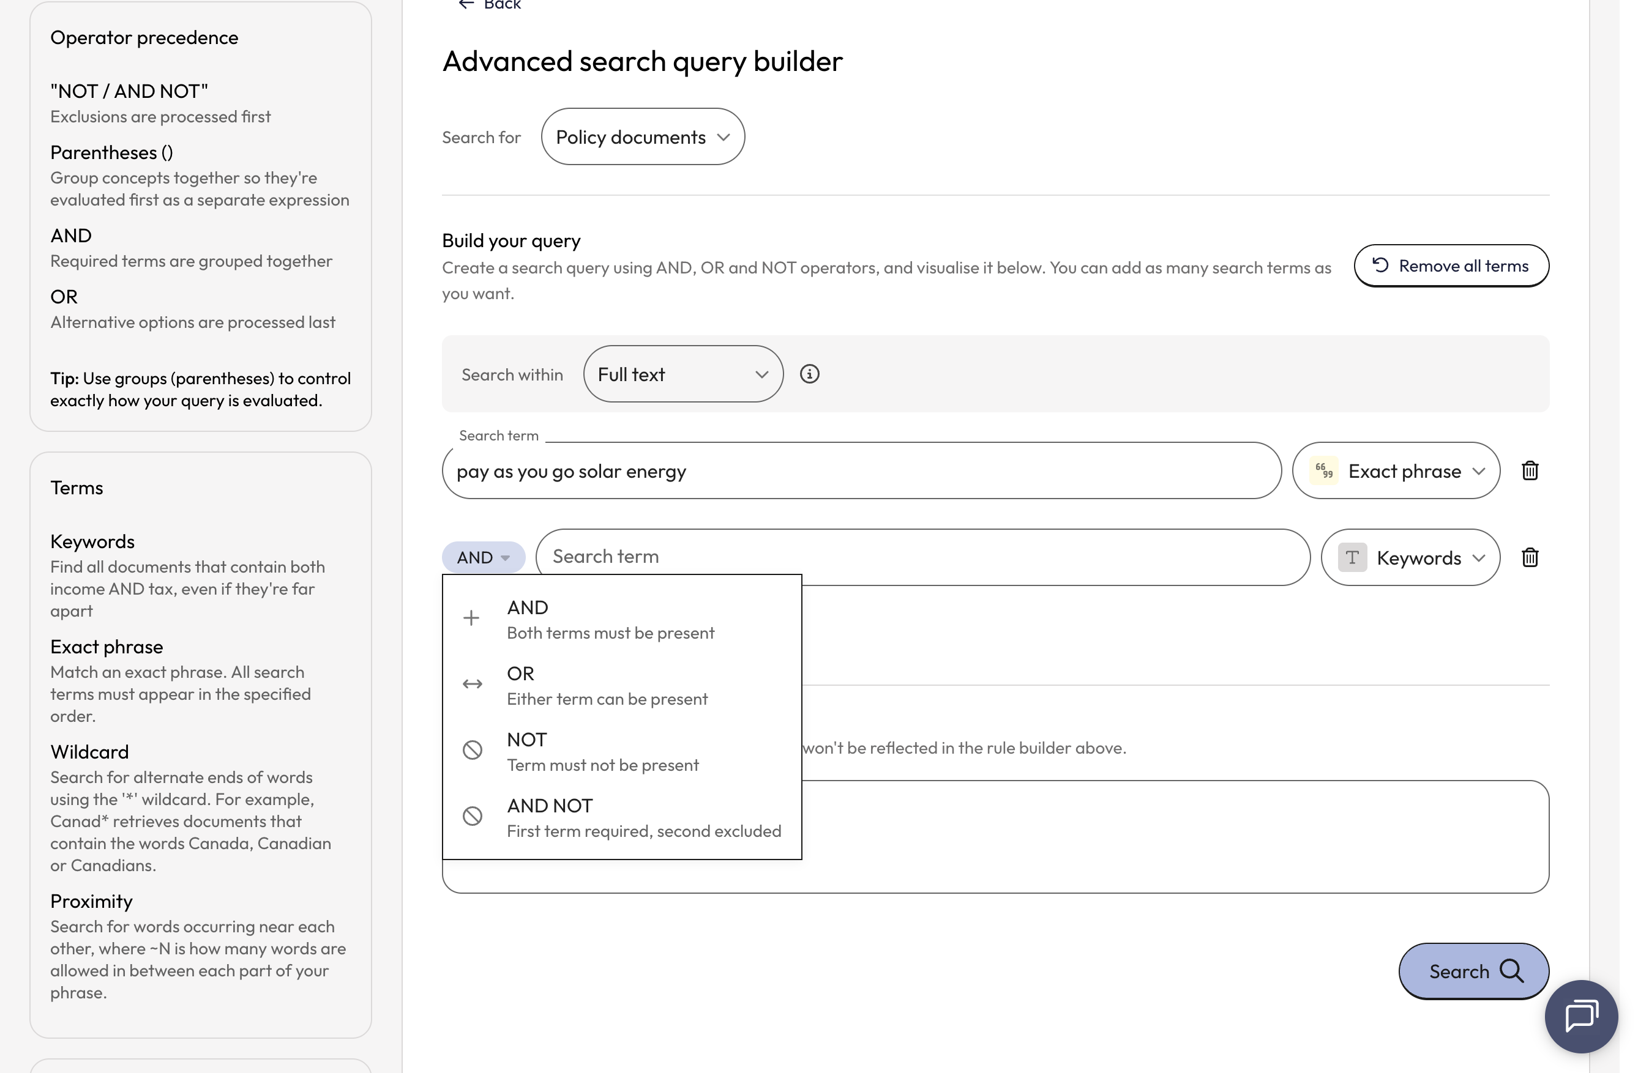Collapse the AND operator dropdown pill

483,557
